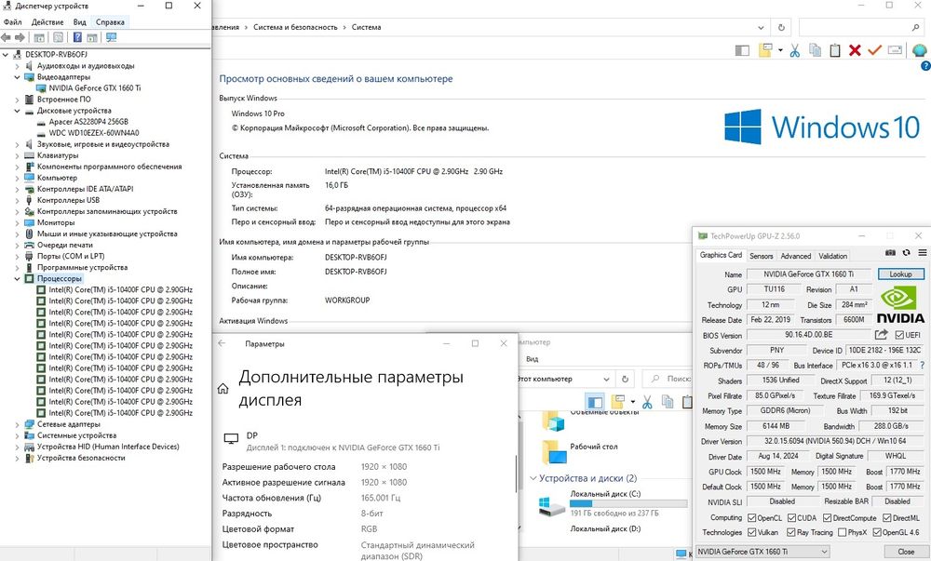Click GPU-Z camera screenshot icon

[890, 253]
